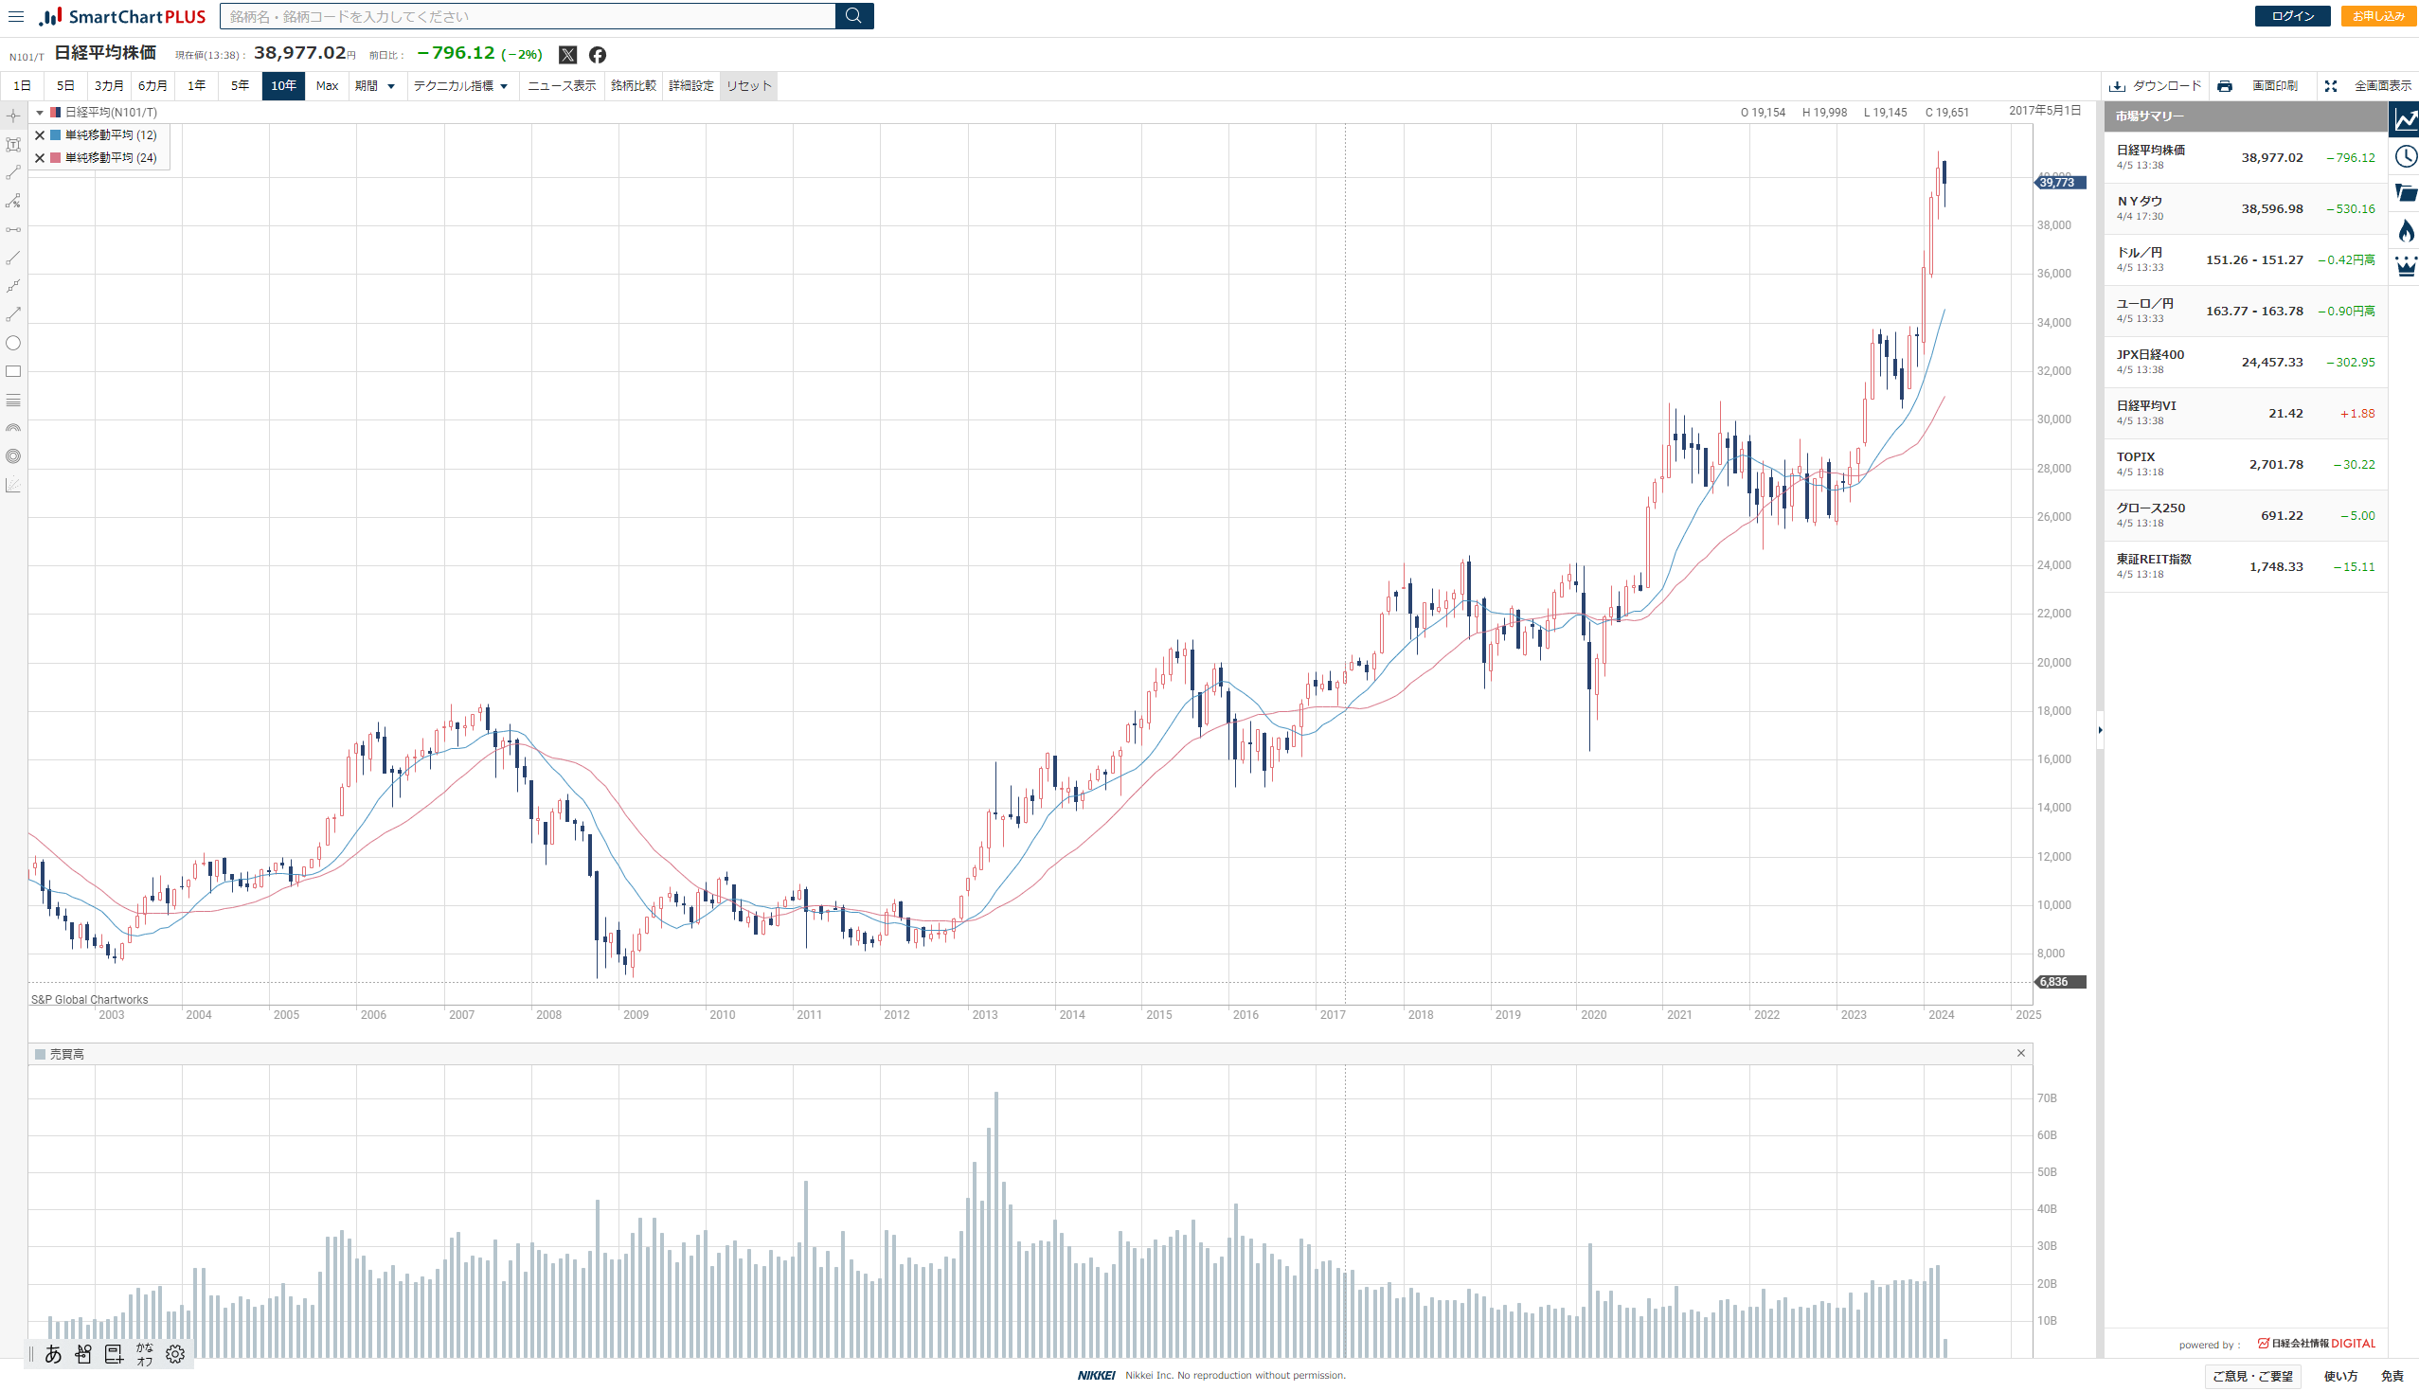Select the text annotation tool
This screenshot has width=2419, height=1391.
click(x=13, y=145)
